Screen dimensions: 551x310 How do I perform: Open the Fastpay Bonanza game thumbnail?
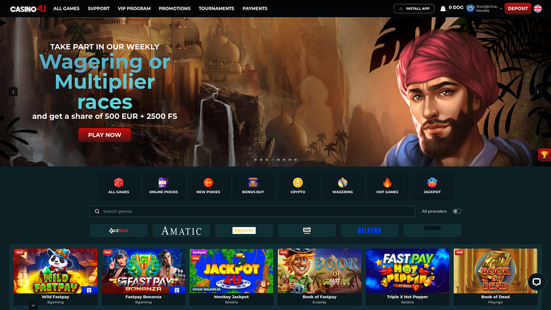[143, 271]
